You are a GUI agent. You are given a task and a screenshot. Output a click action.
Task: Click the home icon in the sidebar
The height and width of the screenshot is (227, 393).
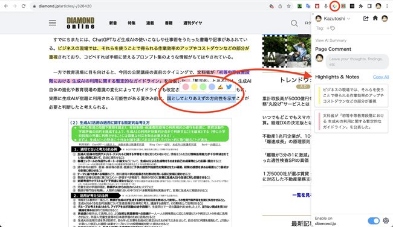(375, 18)
